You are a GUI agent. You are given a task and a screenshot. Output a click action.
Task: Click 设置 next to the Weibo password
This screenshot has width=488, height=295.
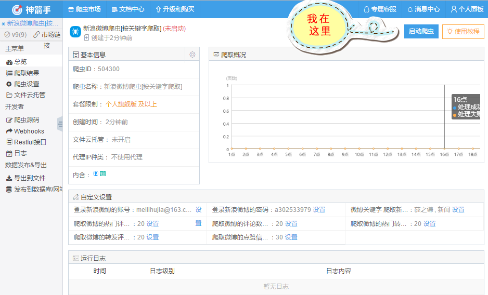tap(319, 210)
